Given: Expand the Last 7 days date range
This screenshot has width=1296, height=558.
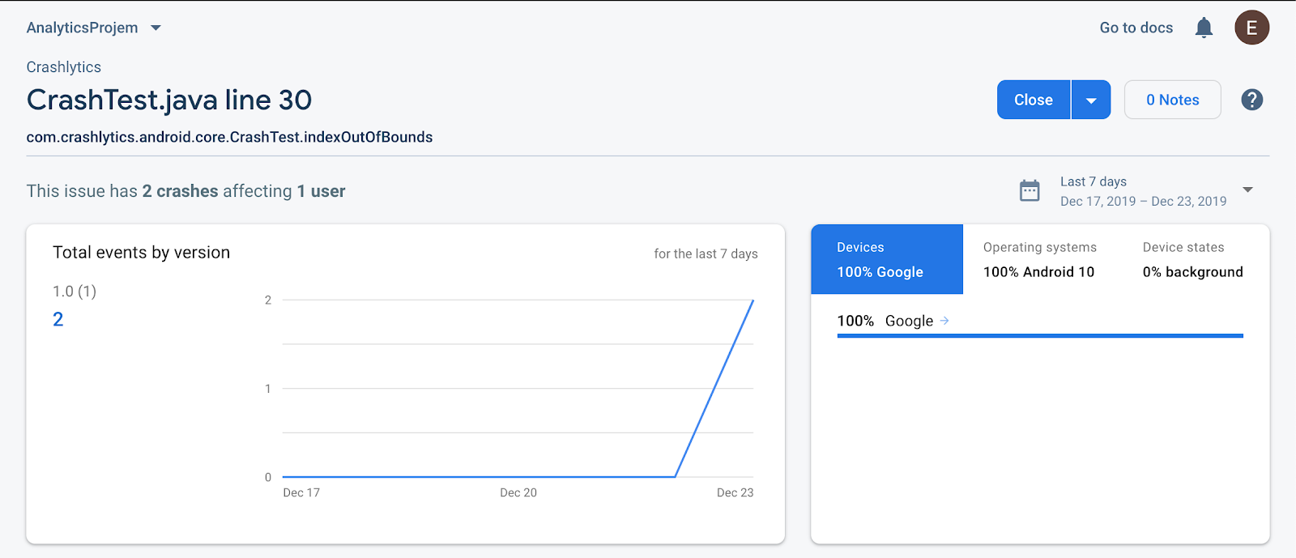Looking at the screenshot, I should tap(1247, 190).
